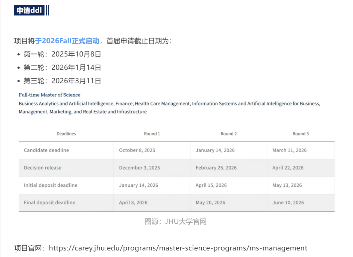Viewport: 353px width, 257px height.
Task: Click the May 13, 2026 table cell
Action: click(x=287, y=185)
